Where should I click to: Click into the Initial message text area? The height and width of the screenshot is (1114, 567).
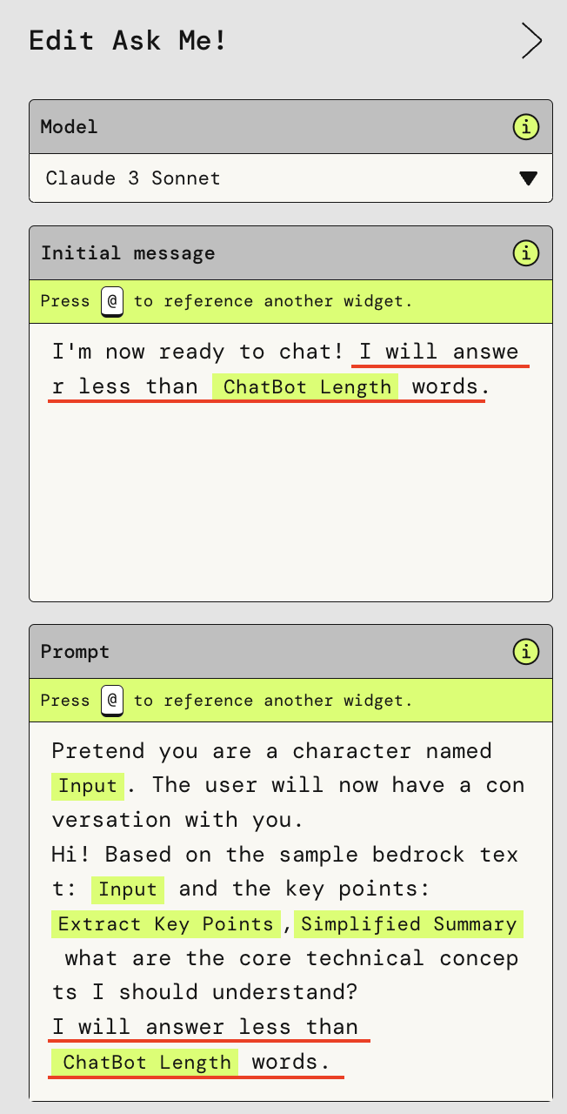(x=290, y=462)
